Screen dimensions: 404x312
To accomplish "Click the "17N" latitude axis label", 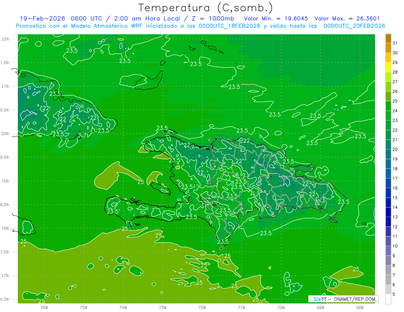I will [5, 276].
